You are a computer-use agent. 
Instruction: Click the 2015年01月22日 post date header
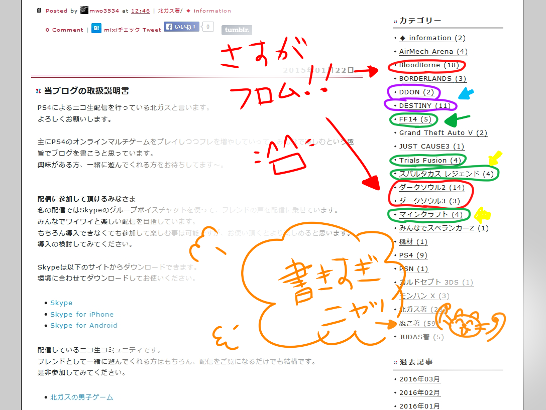point(318,70)
